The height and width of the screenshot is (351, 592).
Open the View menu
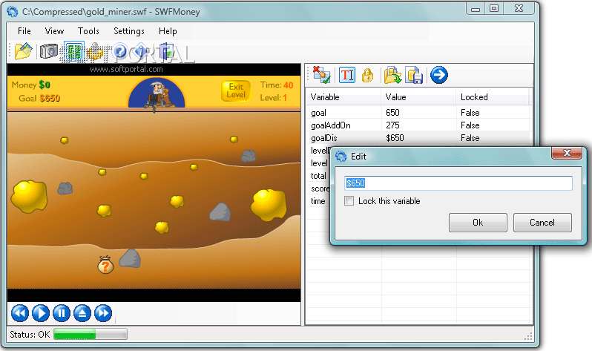point(54,31)
